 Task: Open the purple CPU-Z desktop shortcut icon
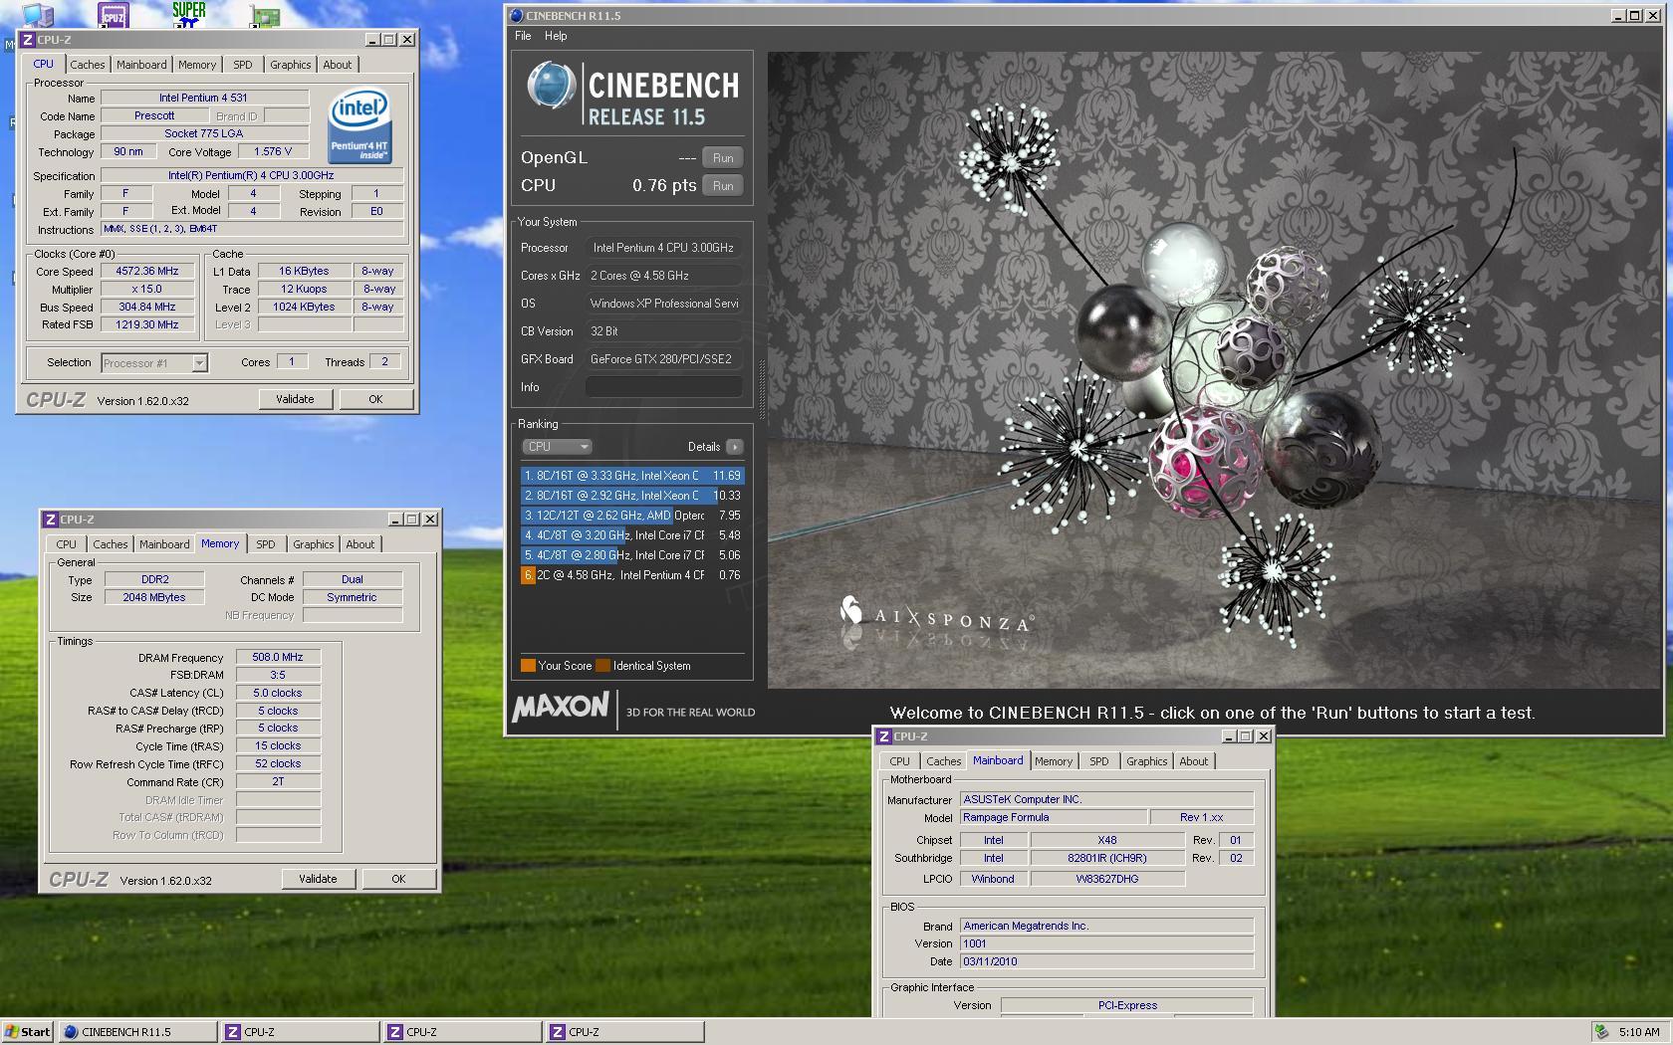coord(114,14)
